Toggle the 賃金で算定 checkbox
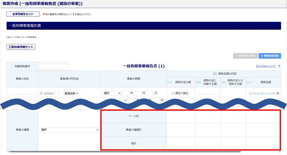 (x=172, y=94)
